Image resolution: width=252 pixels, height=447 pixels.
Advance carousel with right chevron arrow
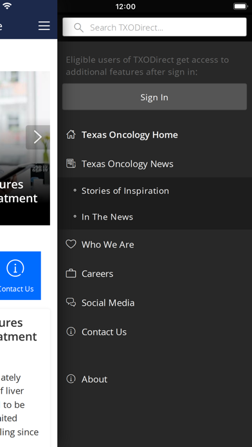(x=38, y=137)
